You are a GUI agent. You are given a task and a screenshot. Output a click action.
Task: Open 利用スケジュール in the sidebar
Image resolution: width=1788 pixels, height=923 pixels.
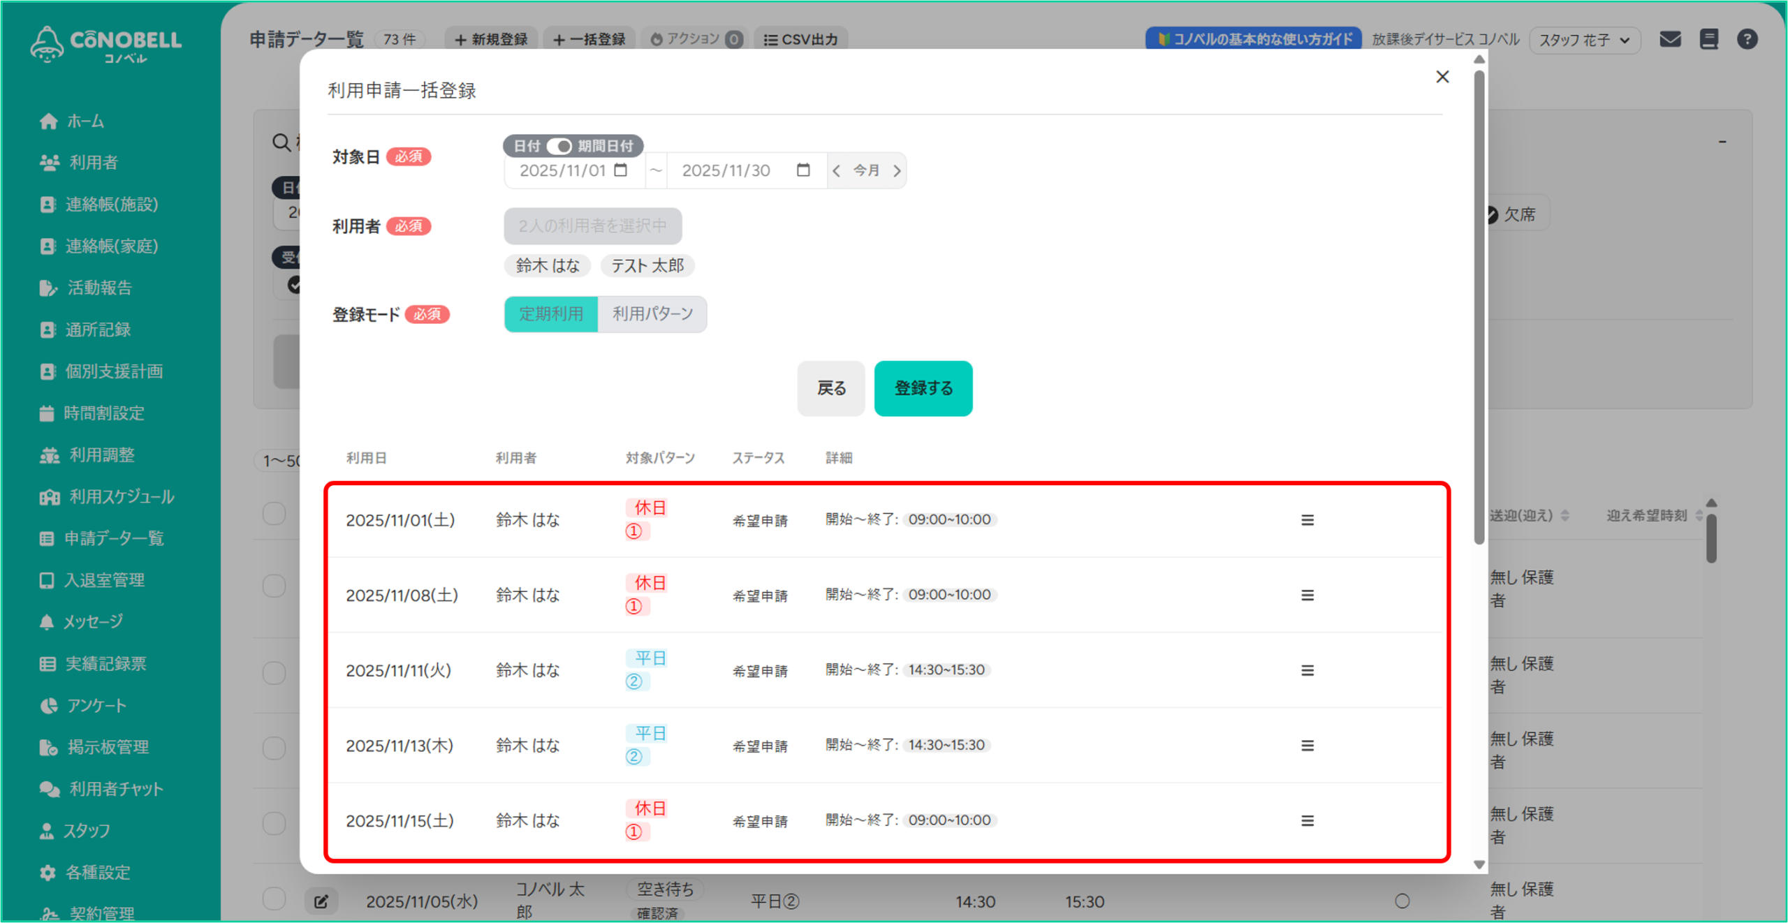click(x=121, y=496)
